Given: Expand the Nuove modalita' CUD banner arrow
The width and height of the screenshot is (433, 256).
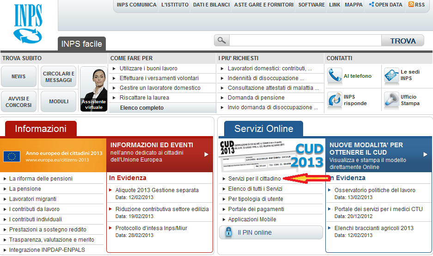Looking at the screenshot, I should tap(426, 155).
